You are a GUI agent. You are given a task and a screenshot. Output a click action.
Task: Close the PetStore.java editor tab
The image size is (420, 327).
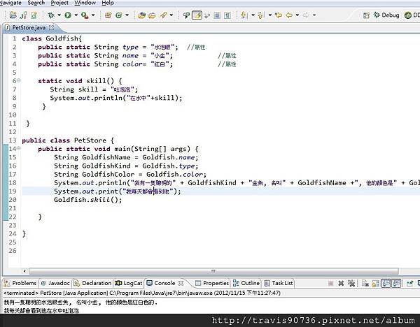coord(52,27)
